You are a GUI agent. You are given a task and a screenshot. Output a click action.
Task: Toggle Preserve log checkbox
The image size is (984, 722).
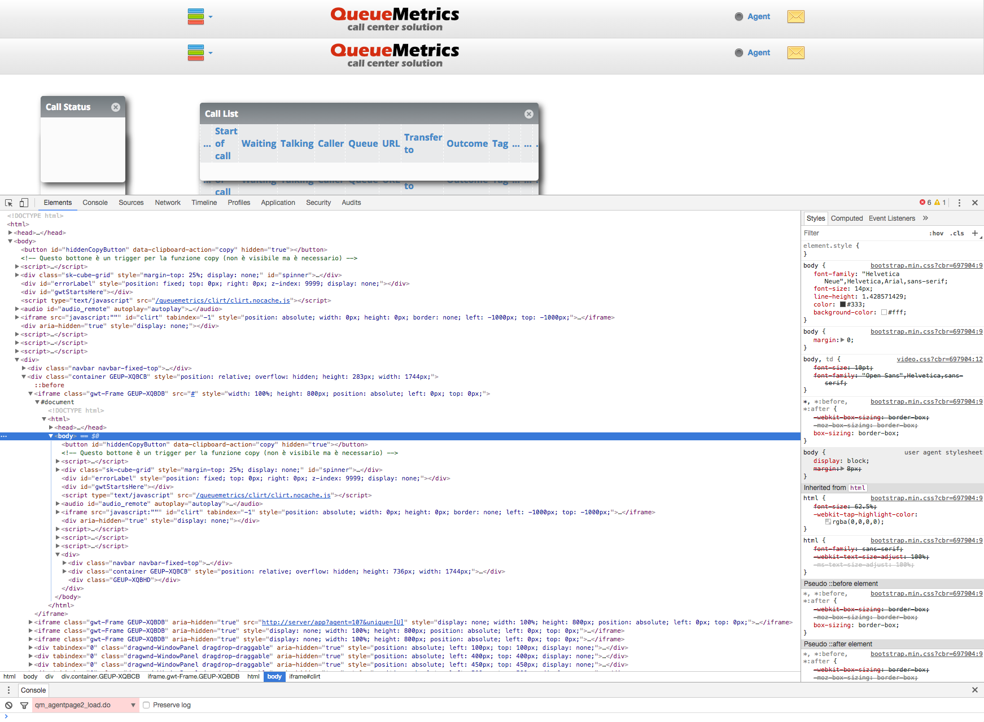(x=146, y=705)
